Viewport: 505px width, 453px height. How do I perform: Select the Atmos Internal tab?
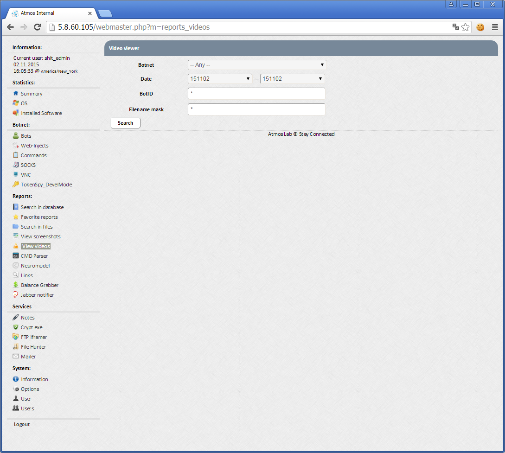tap(51, 13)
